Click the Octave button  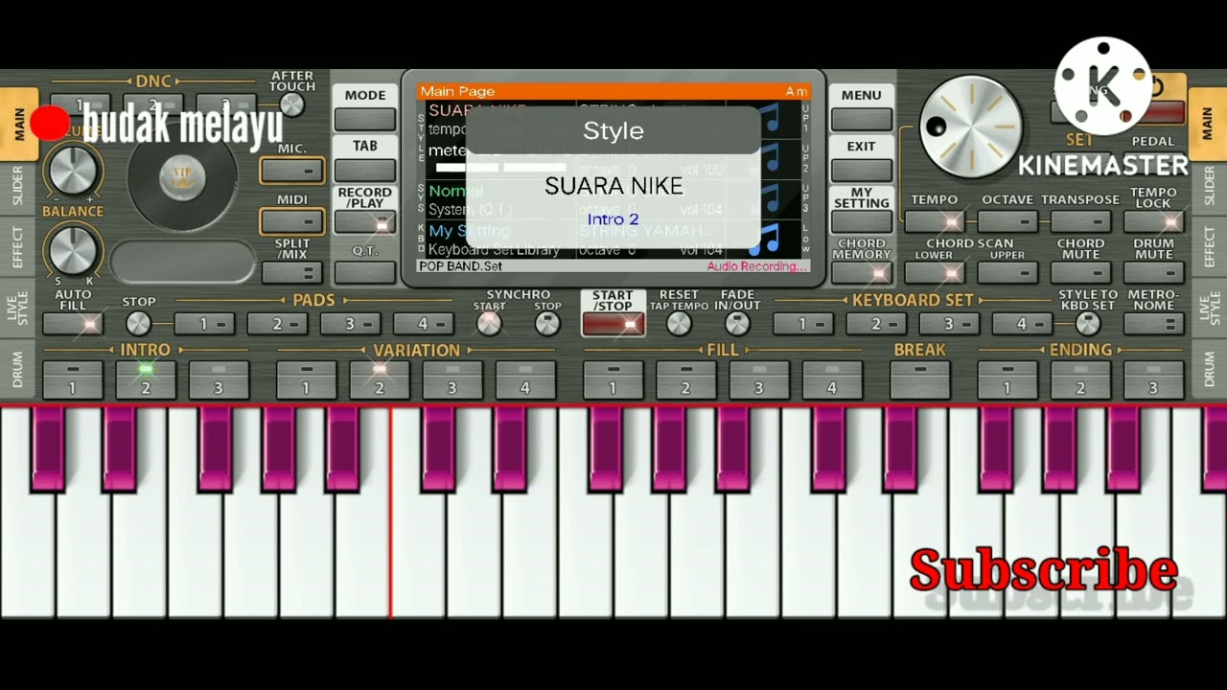(1007, 221)
